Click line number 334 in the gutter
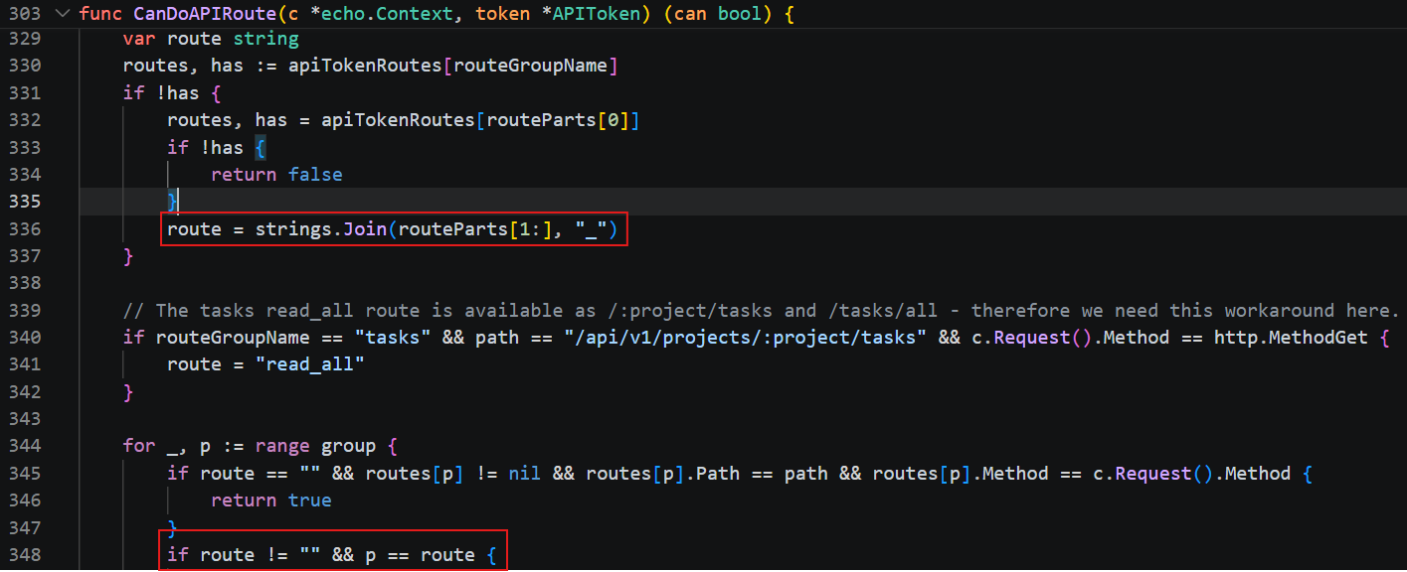This screenshot has height=572, width=1407. point(26,174)
